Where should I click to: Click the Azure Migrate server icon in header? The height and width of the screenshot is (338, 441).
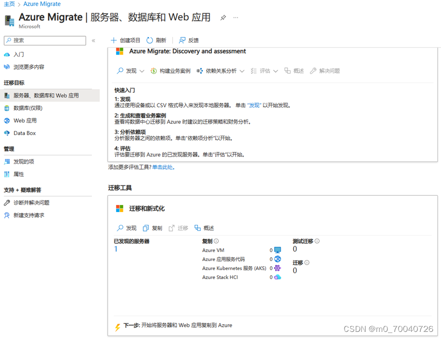click(x=10, y=21)
